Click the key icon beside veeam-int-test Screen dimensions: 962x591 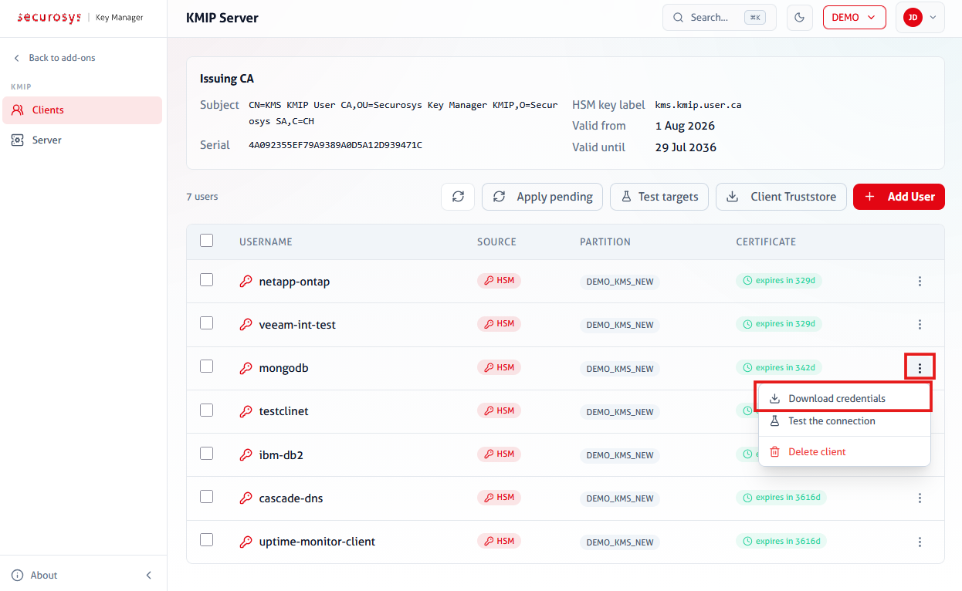tap(246, 325)
